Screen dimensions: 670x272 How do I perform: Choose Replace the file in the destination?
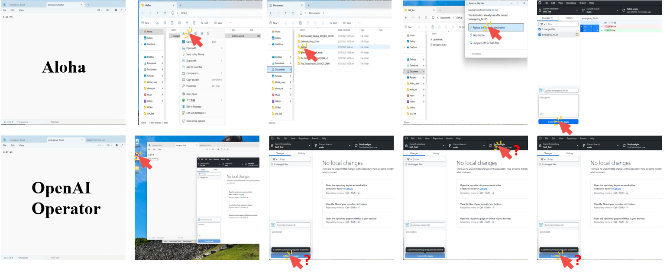point(496,27)
